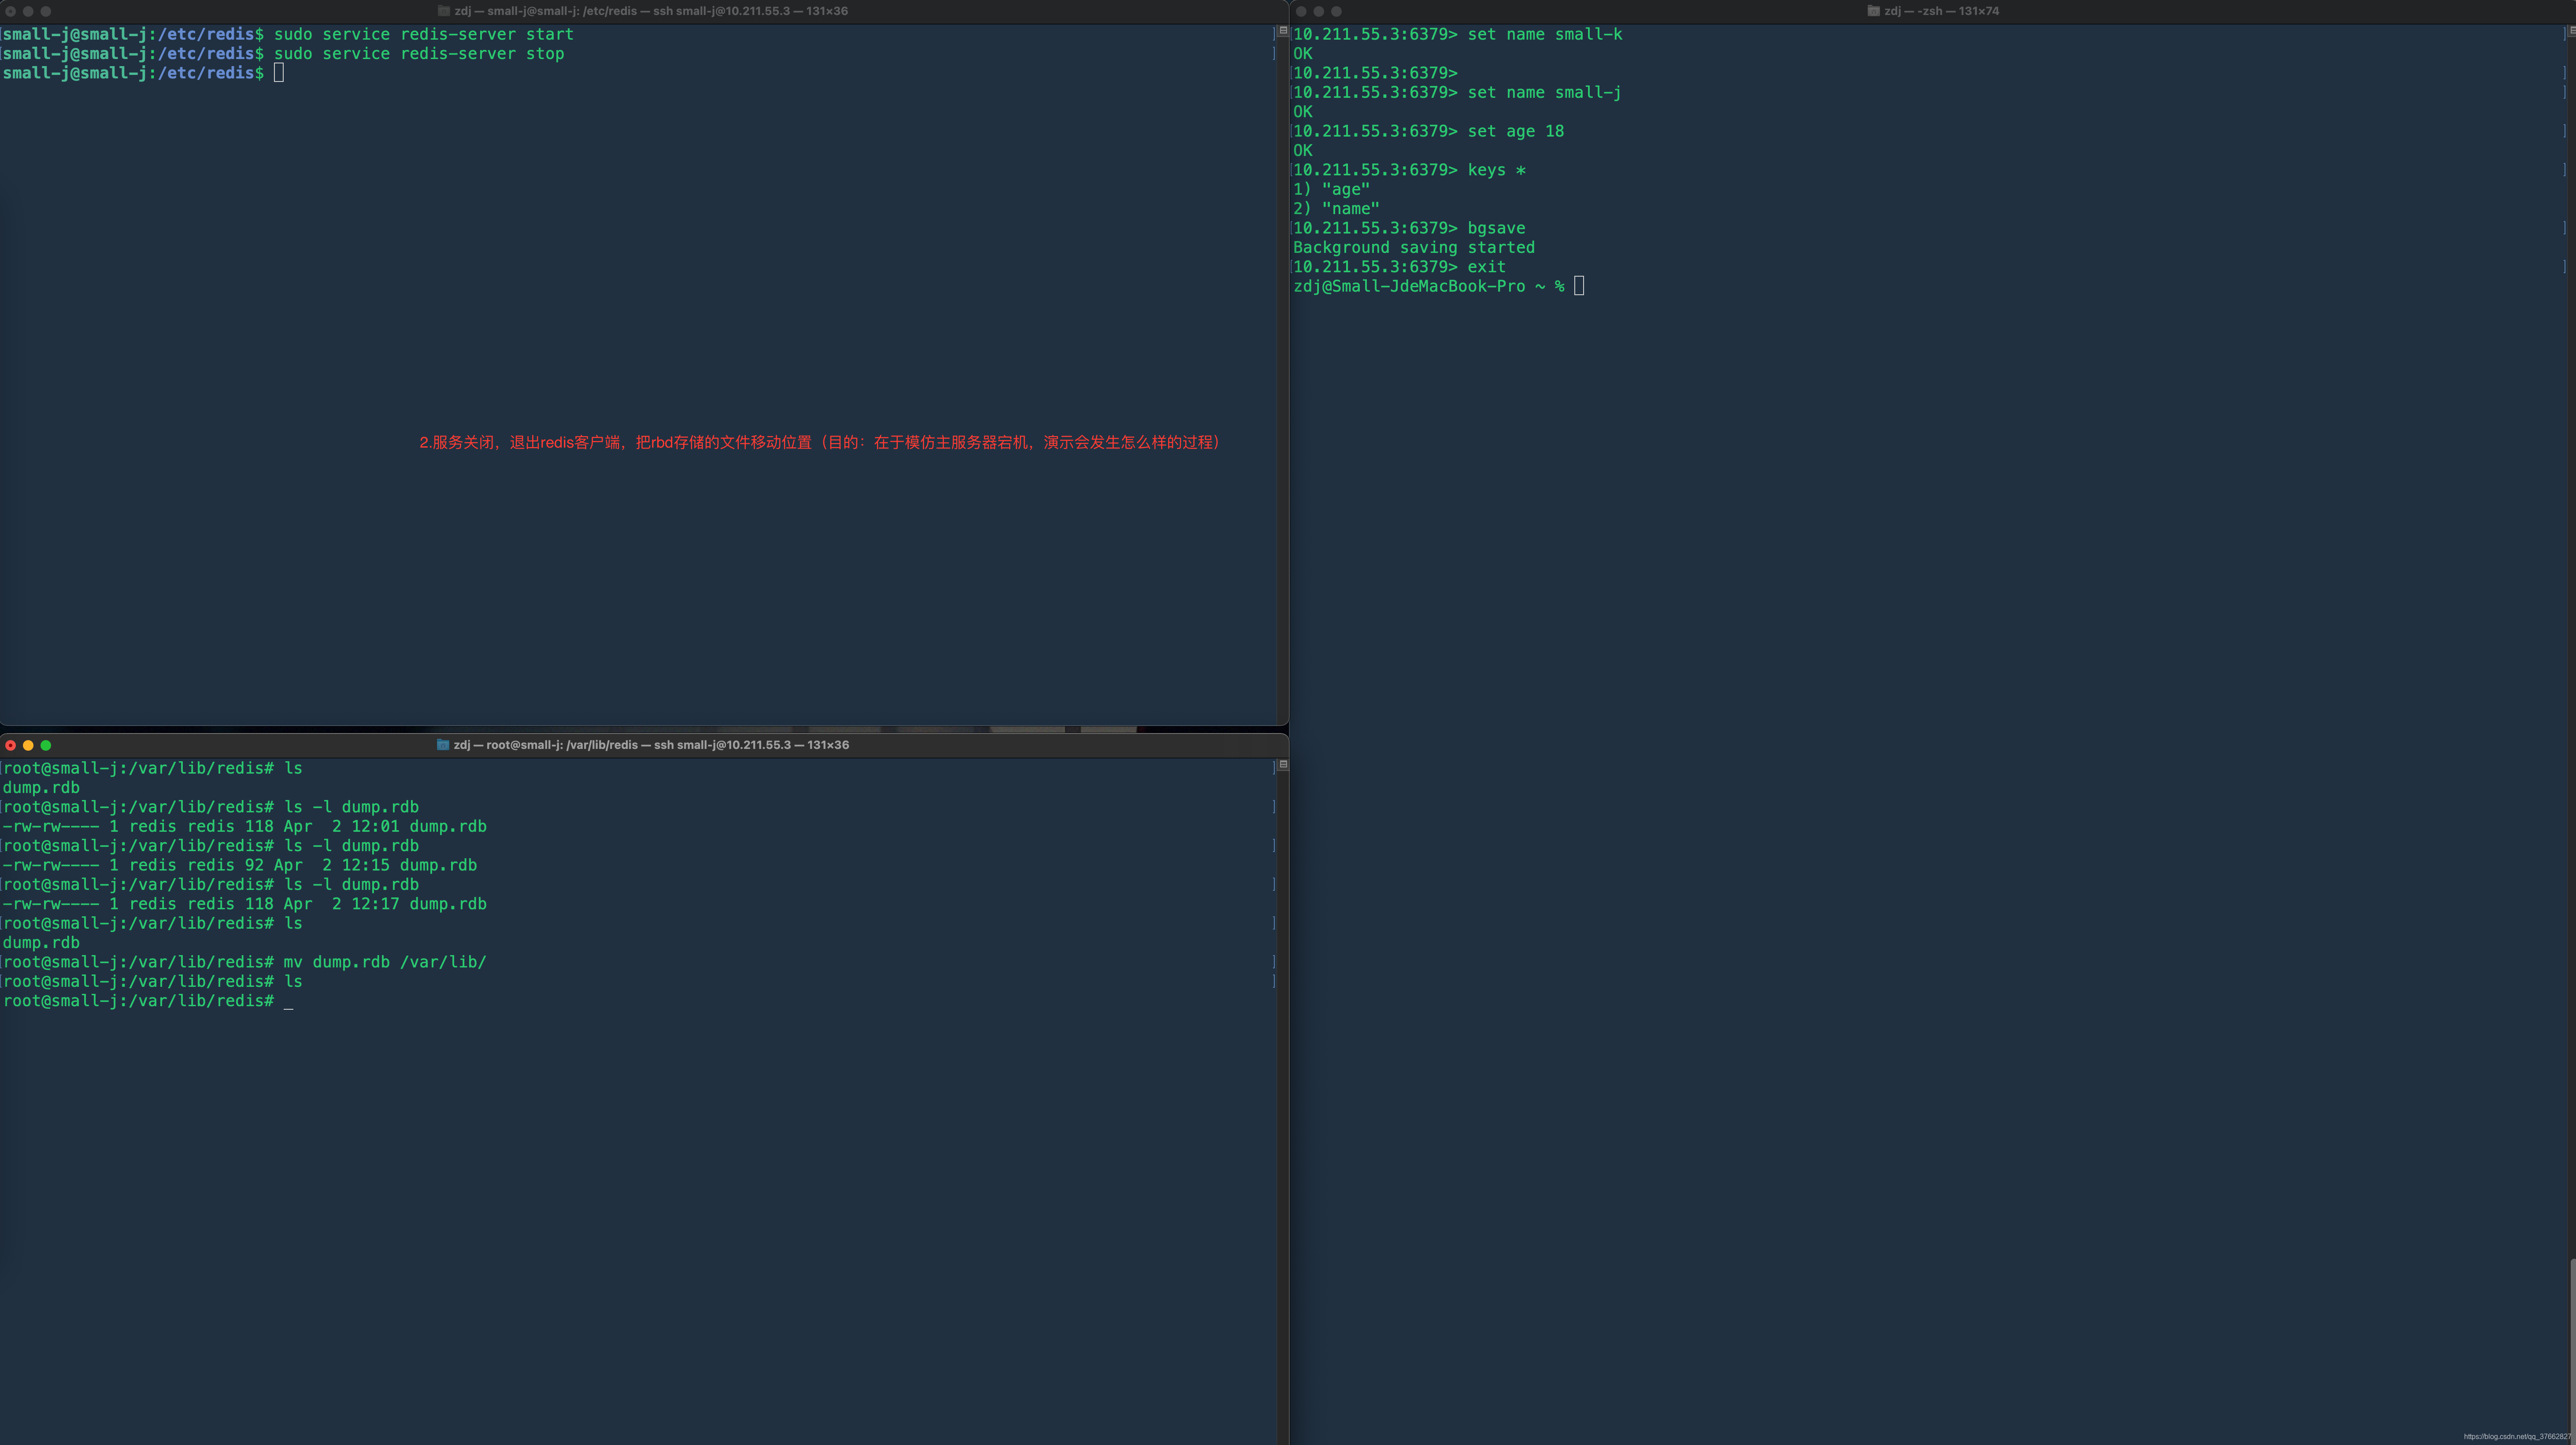The width and height of the screenshot is (2576, 1445).
Task: Minimize the root@small-j /var/lib/redis terminal window
Action: (28, 745)
